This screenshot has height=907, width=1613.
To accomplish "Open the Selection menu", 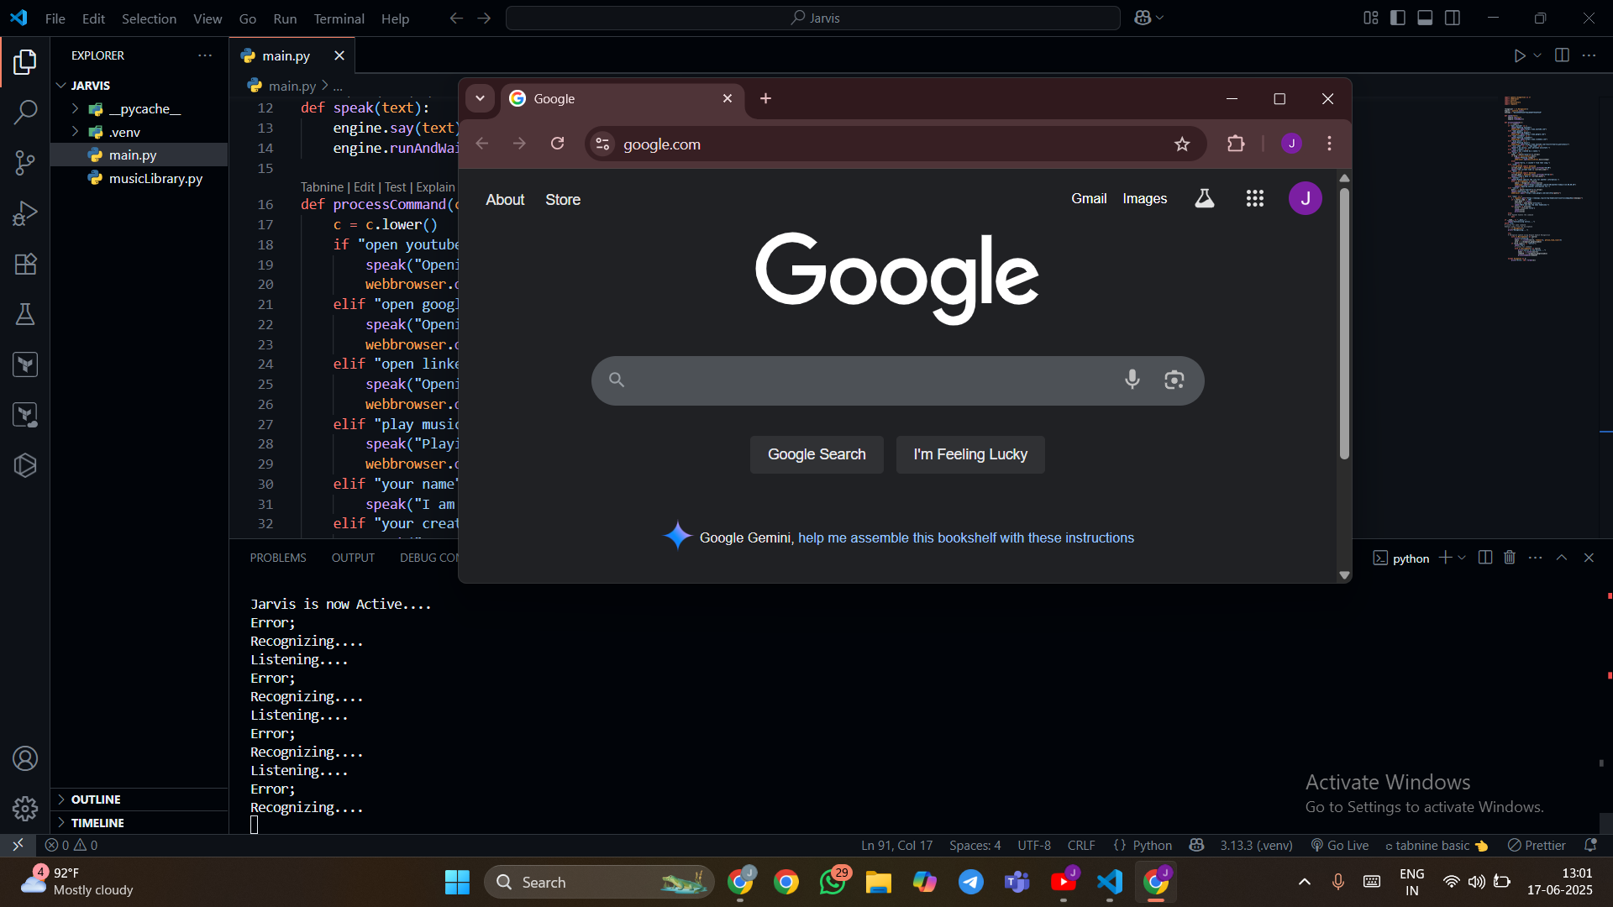I will click(149, 18).
